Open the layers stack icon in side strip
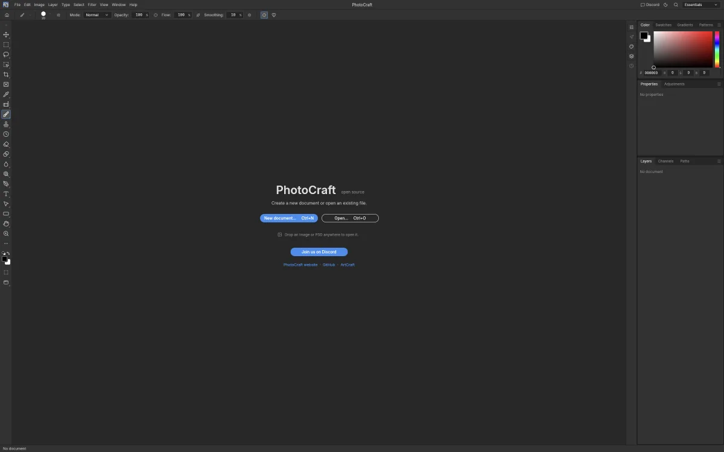Screen dimensions: 724x452 [x=632, y=56]
